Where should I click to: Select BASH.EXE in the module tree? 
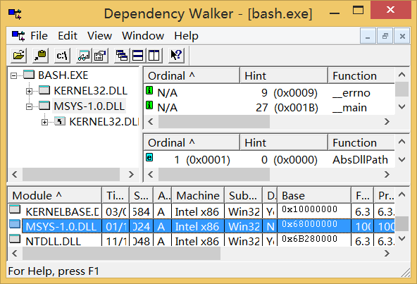point(63,75)
